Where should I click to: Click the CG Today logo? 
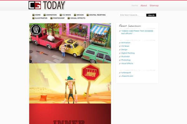[47, 5]
